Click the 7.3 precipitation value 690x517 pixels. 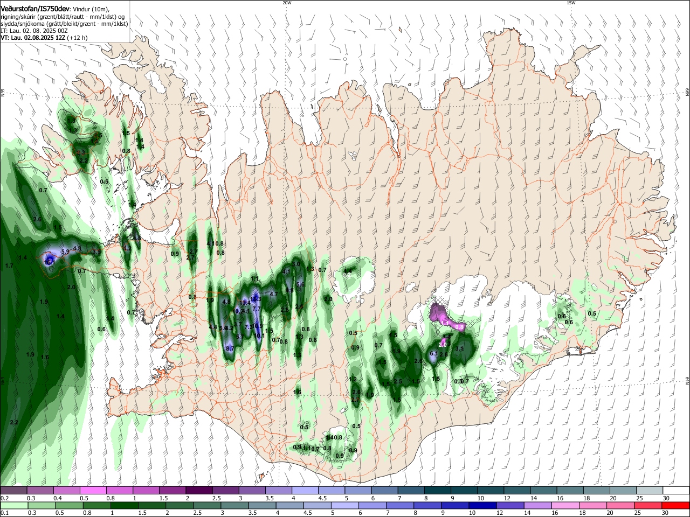coord(249,327)
